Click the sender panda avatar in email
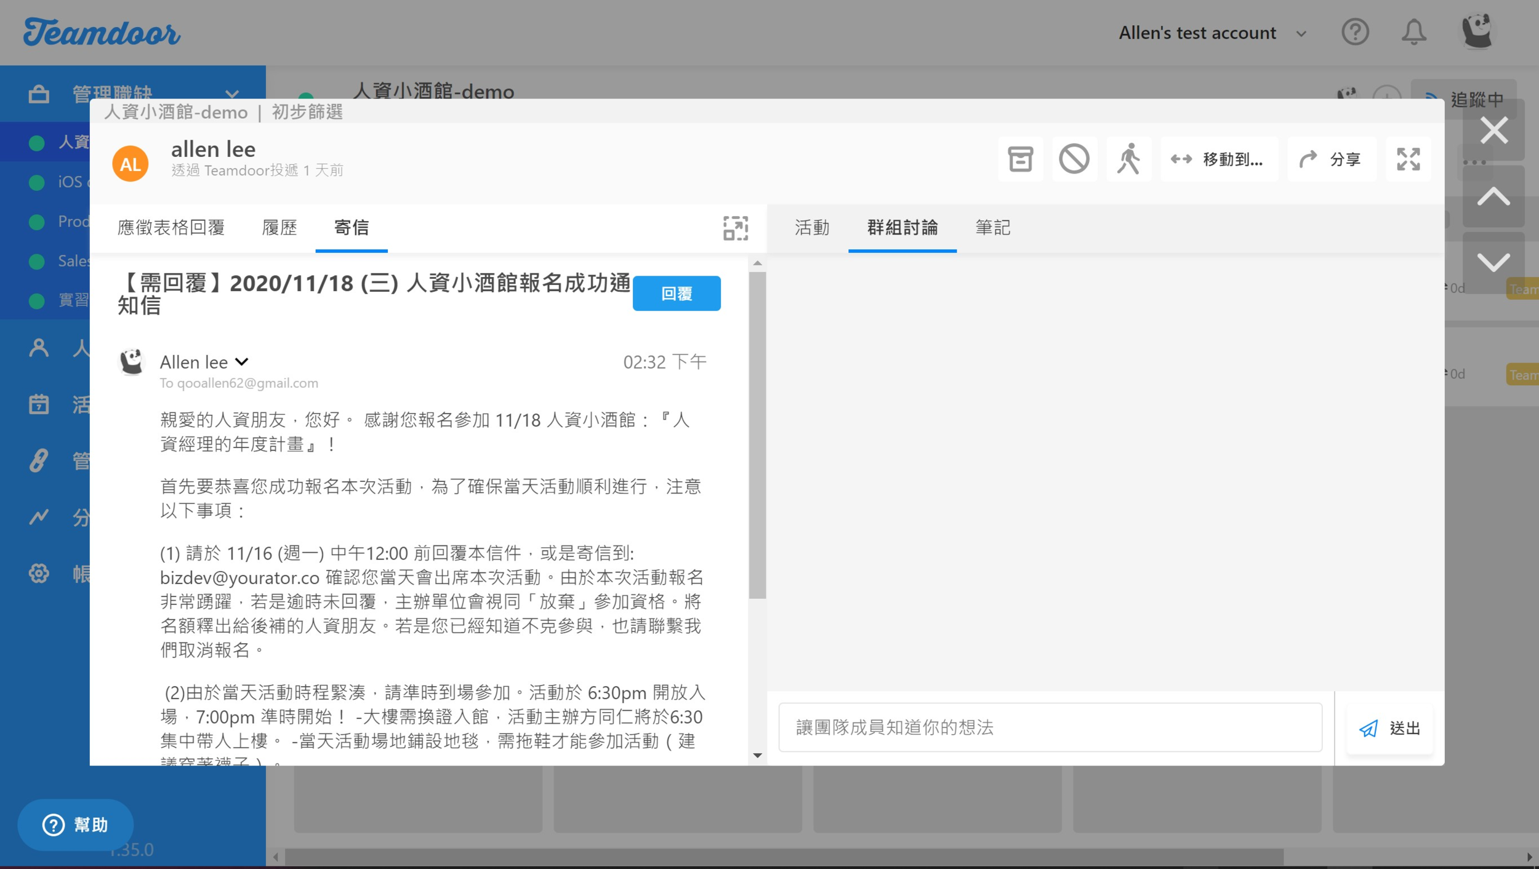The width and height of the screenshot is (1539, 869). click(x=131, y=362)
